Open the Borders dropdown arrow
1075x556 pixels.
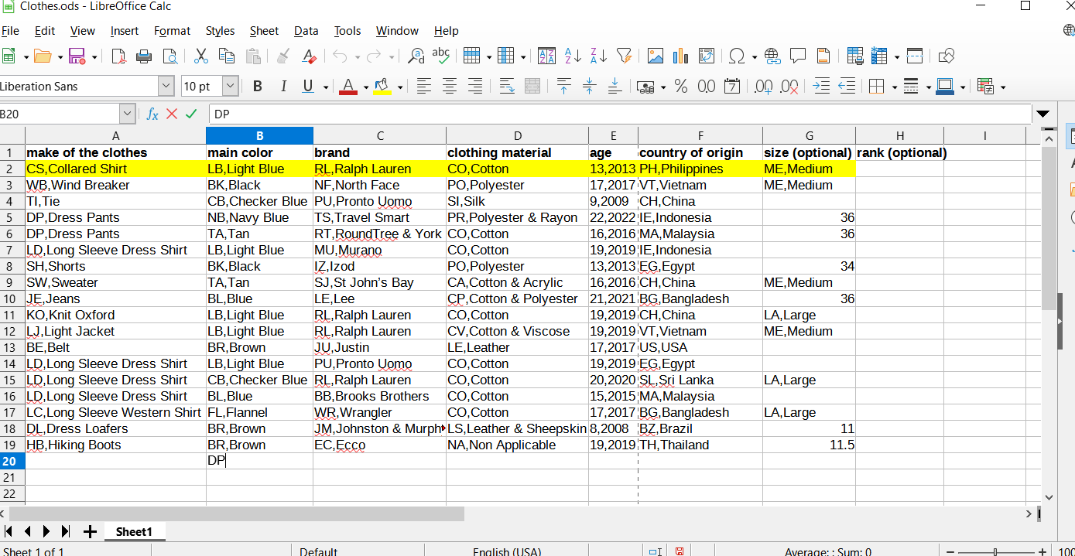(x=893, y=87)
